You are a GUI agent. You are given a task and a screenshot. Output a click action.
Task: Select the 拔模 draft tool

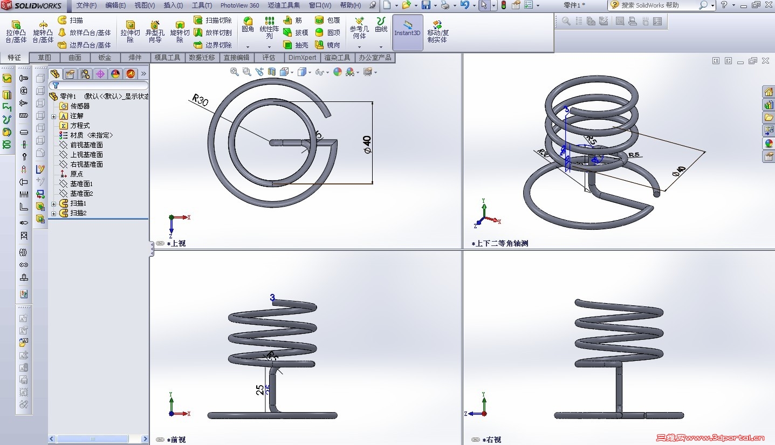tap(296, 32)
